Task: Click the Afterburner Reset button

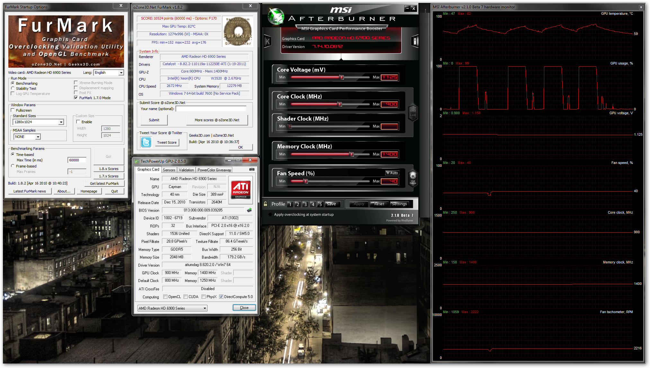Action: (379, 204)
